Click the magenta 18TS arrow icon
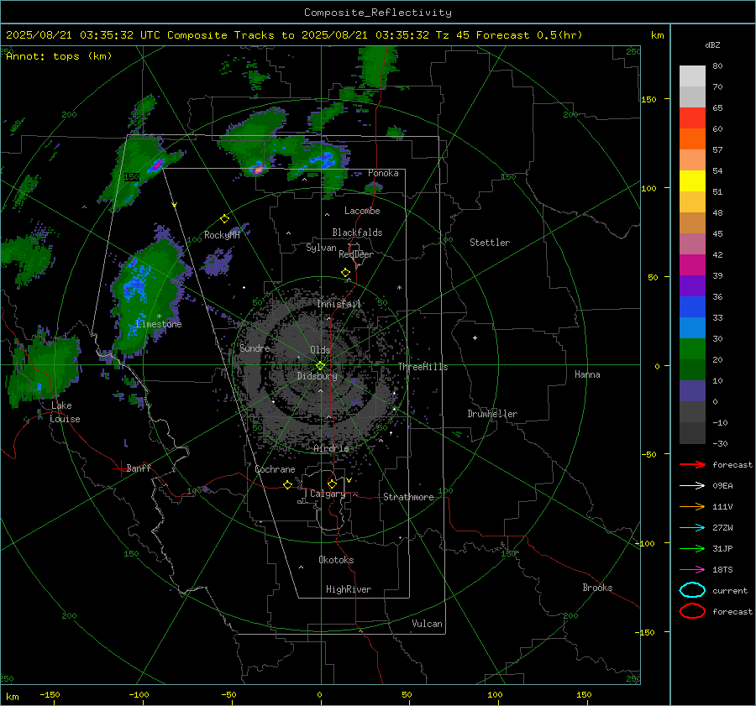Screen dimensions: 756x706 tap(692, 570)
